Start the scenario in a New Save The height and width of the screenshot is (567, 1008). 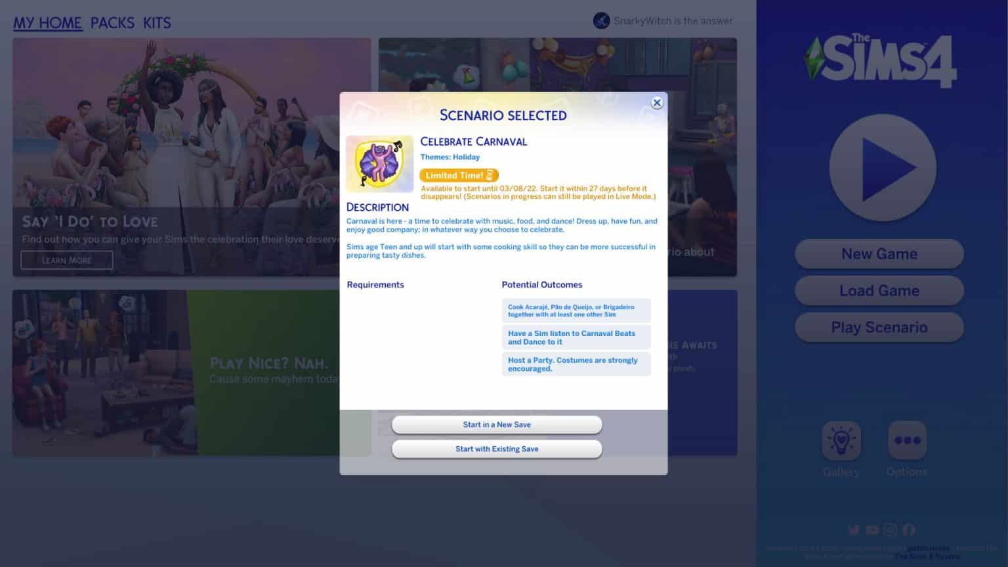tap(497, 425)
